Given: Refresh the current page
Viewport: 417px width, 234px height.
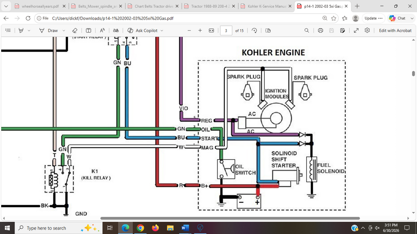Looking at the screenshot, I should pyautogui.click(x=28, y=18).
